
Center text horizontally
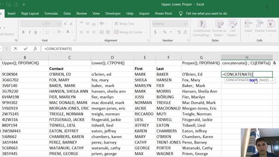88,32
